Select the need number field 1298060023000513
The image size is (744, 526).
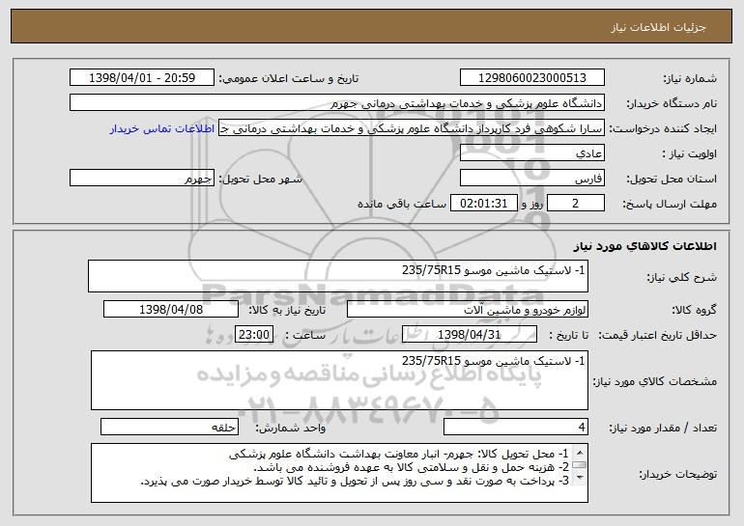531,77
